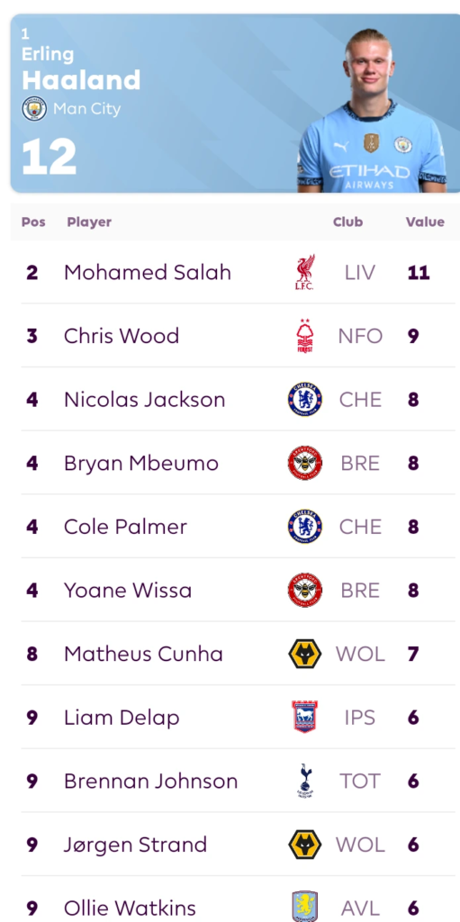Image resolution: width=460 pixels, height=922 pixels.
Task: Click the Club column header
Action: coord(347,221)
